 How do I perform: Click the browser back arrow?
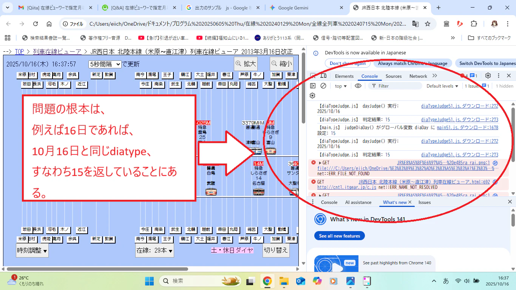(9, 24)
